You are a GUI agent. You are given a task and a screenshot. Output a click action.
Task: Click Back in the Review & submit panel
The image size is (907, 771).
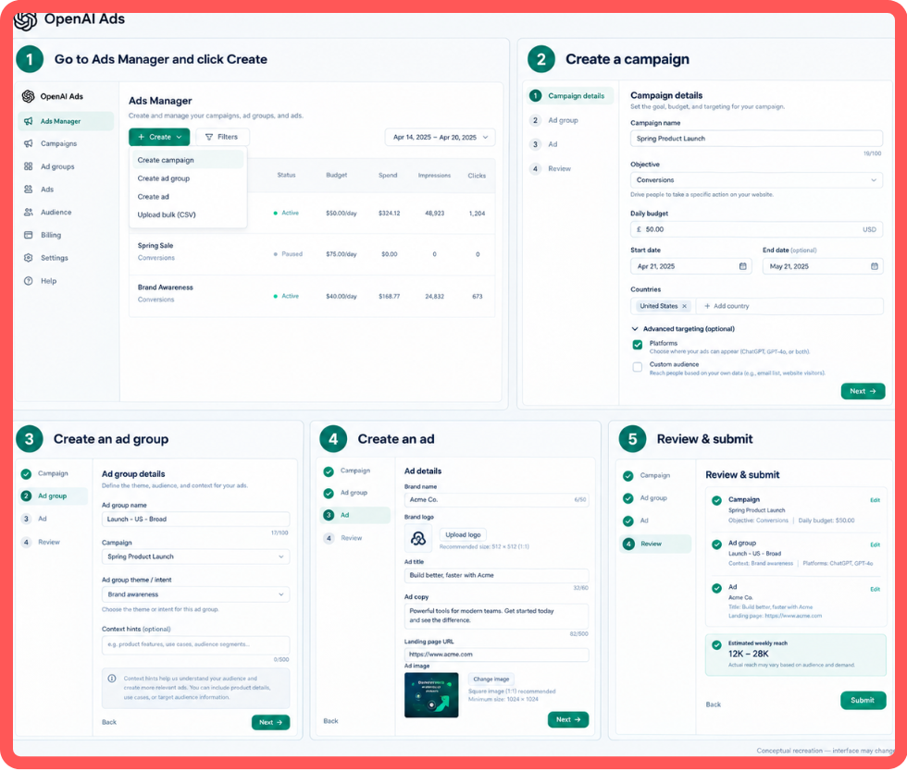click(714, 704)
